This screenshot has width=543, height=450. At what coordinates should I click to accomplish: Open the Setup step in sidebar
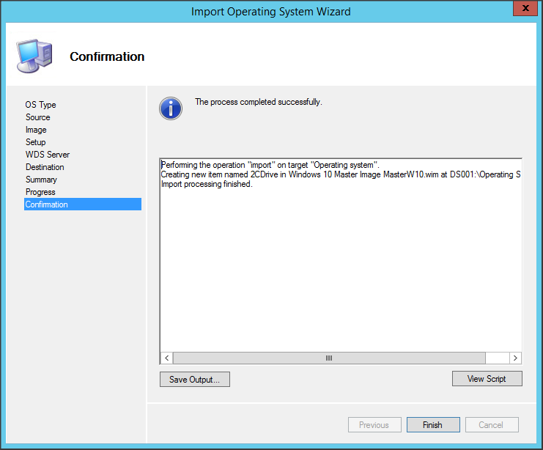click(36, 142)
